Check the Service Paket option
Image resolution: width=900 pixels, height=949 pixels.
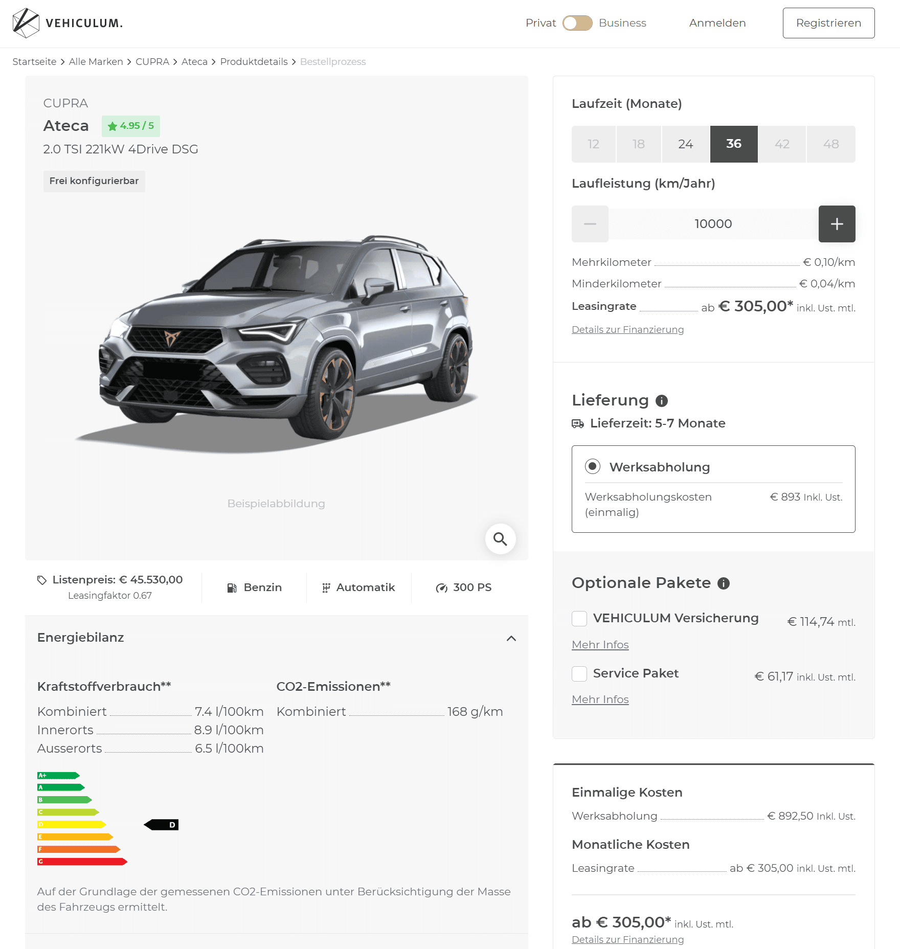(x=579, y=674)
